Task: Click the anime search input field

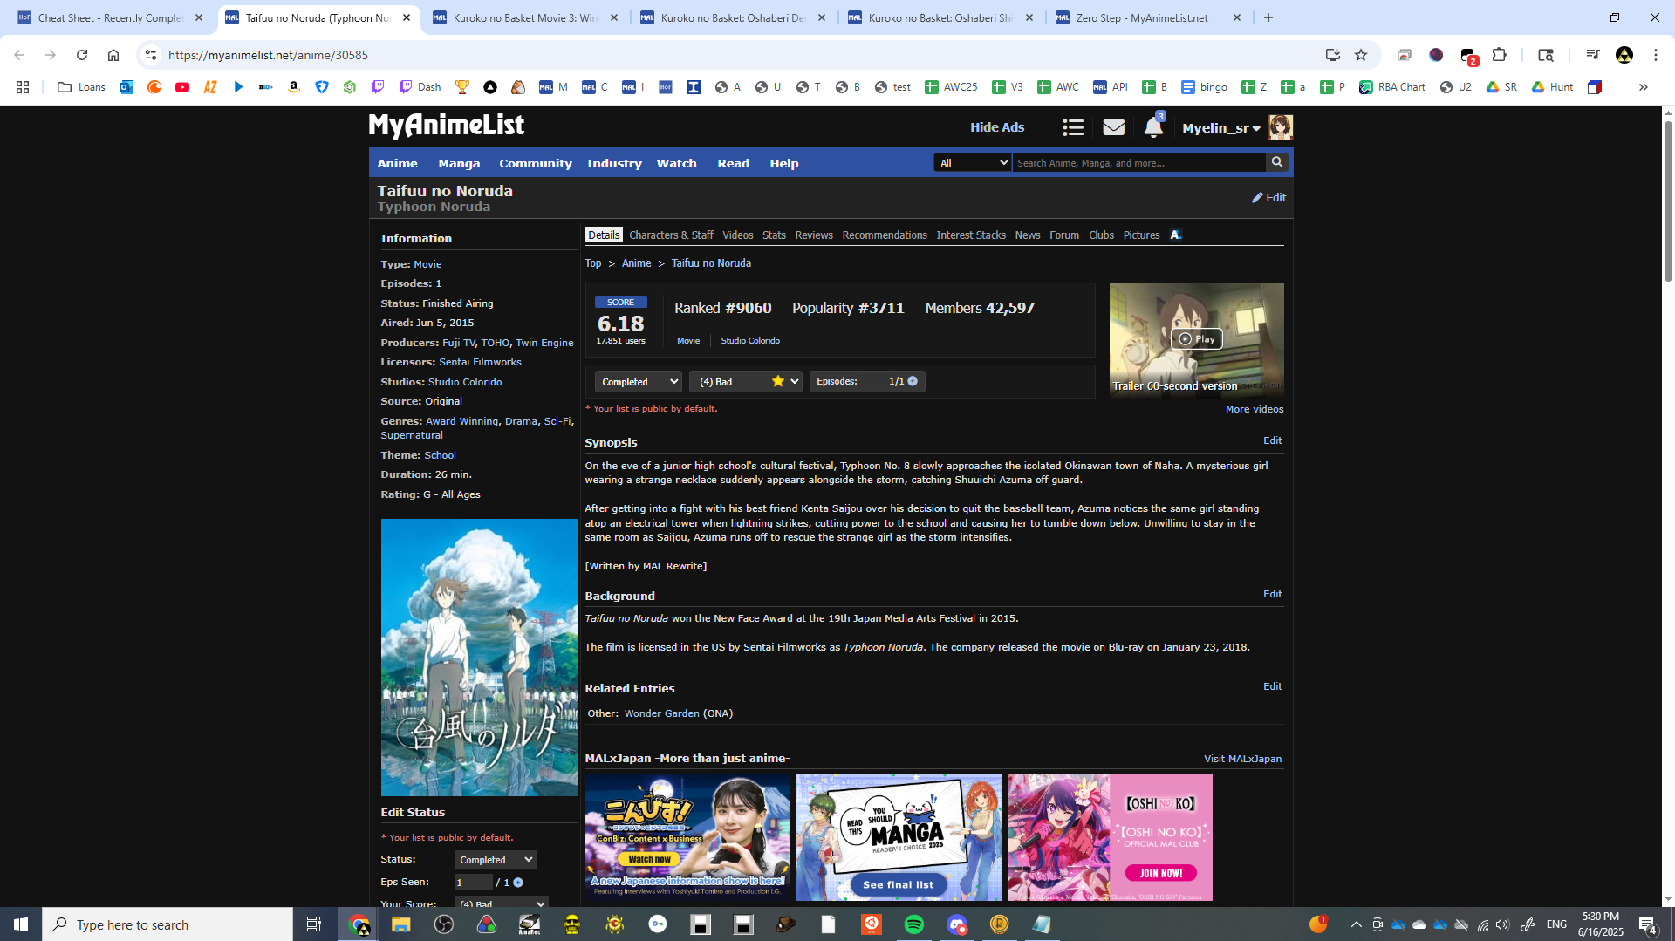Action: 1139,163
